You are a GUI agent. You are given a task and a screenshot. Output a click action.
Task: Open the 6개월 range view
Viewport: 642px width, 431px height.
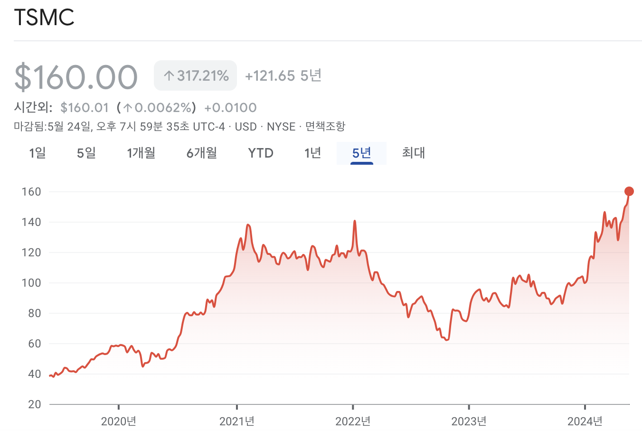pos(201,153)
